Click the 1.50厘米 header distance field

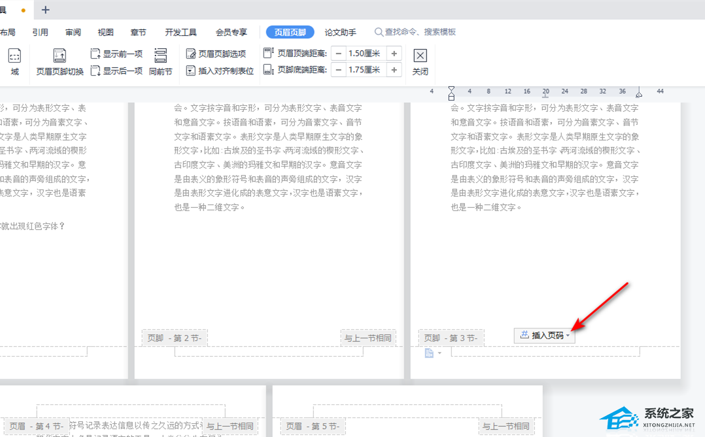click(365, 54)
